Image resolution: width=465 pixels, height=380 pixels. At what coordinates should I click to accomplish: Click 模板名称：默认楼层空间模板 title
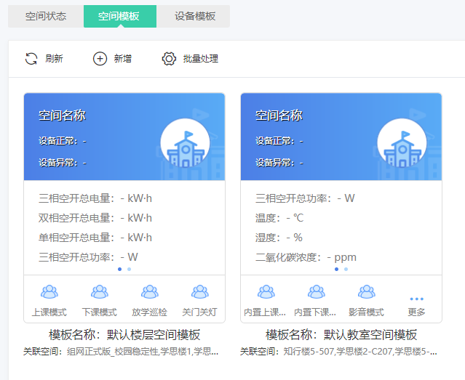[124, 335]
